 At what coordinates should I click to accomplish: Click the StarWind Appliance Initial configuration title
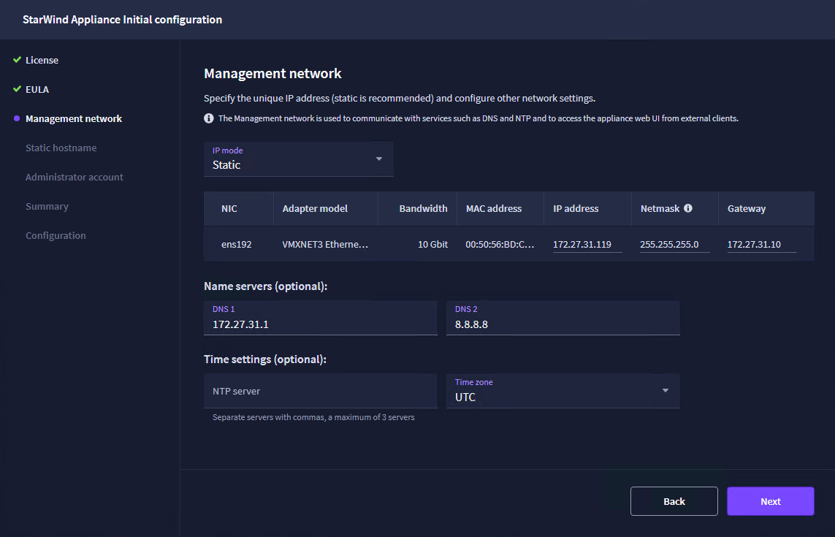123,20
